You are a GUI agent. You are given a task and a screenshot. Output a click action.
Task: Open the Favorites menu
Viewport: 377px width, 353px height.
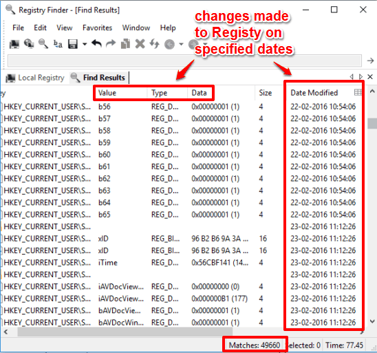point(98,28)
